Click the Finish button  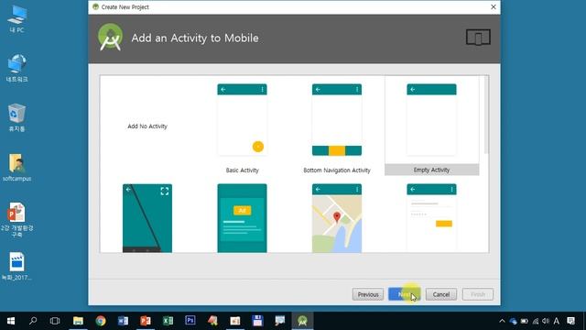(x=478, y=294)
